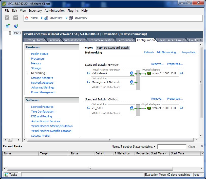Click the Clear filter button
This screenshot has width=206, height=179.
[x=192, y=147]
